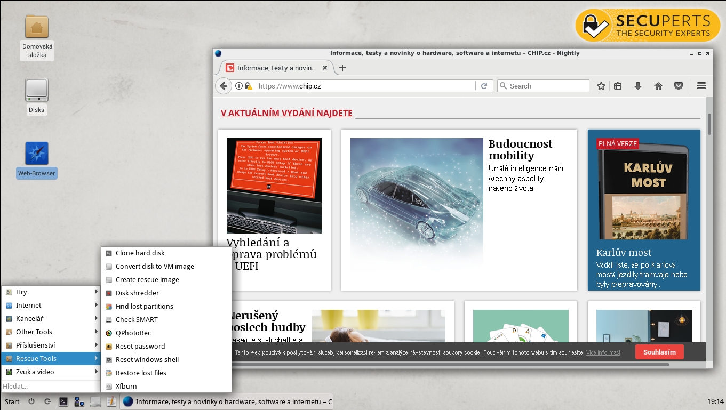726x410 pixels.
Task: Go to the browser Home page icon
Action: (658, 86)
